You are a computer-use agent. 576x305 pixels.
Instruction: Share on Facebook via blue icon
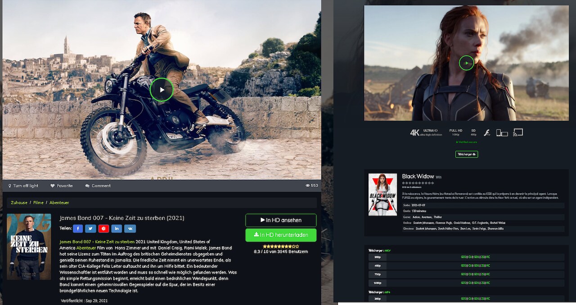78,229
